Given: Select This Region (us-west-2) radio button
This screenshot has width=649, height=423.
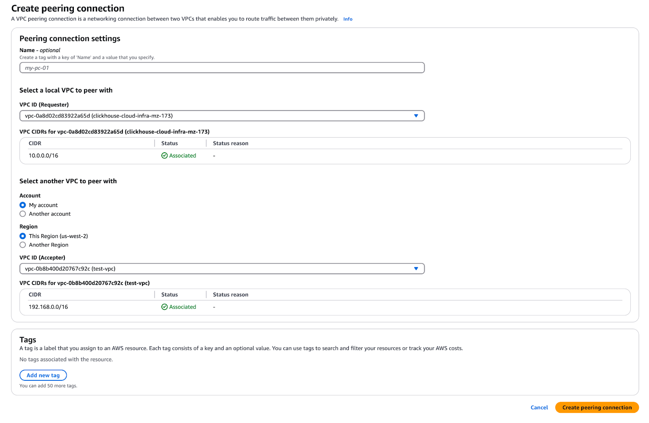Looking at the screenshot, I should pyautogui.click(x=23, y=236).
